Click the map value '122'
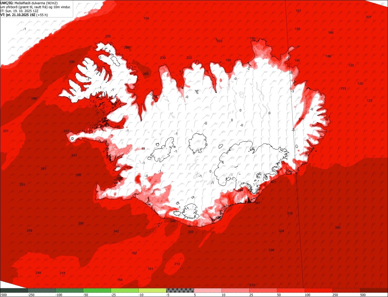Screen dimensions: 388x297 [370, 101]
